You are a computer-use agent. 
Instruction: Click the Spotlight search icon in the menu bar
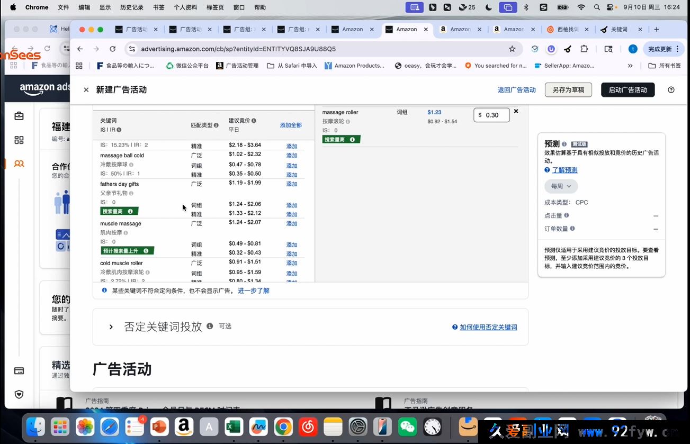pos(596,7)
